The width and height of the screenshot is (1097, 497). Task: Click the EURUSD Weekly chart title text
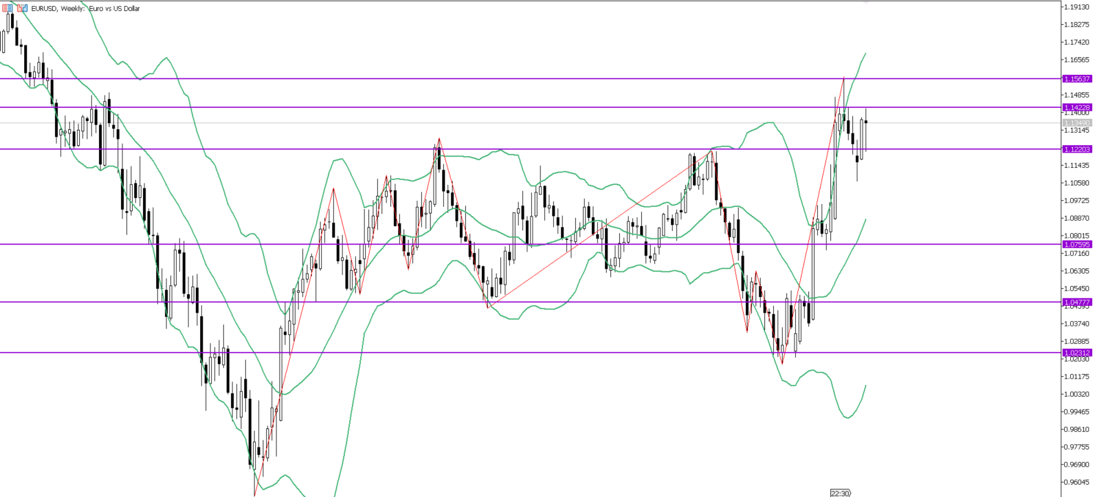(x=86, y=9)
